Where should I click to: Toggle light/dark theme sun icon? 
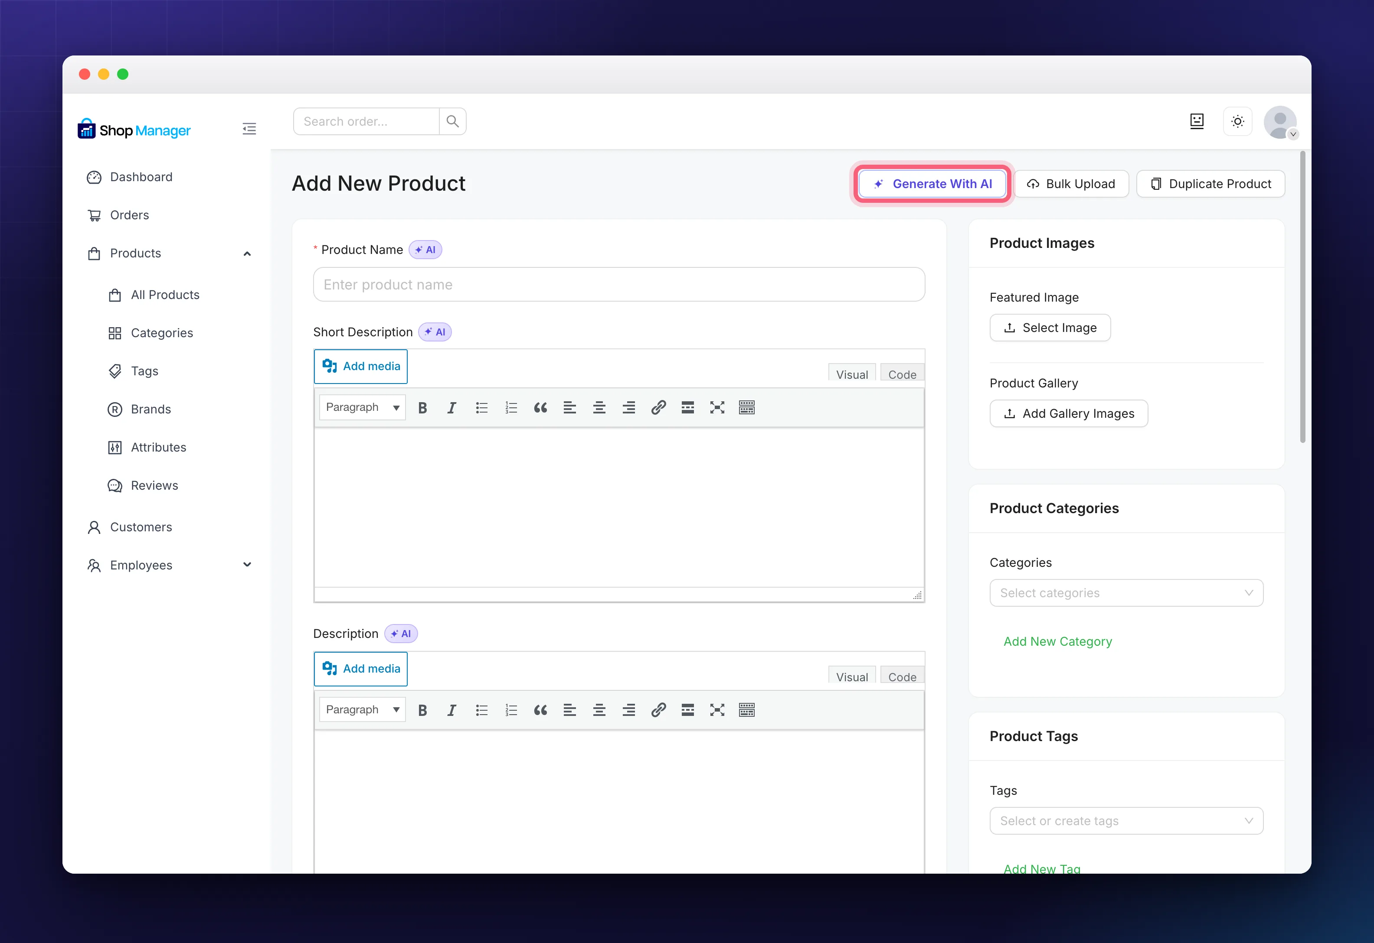click(x=1237, y=121)
